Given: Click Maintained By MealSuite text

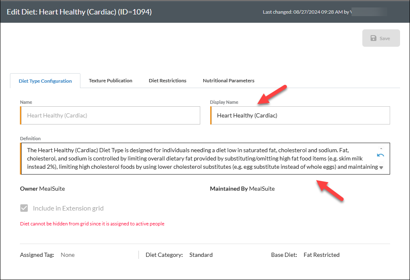Looking at the screenshot, I should coord(242,189).
